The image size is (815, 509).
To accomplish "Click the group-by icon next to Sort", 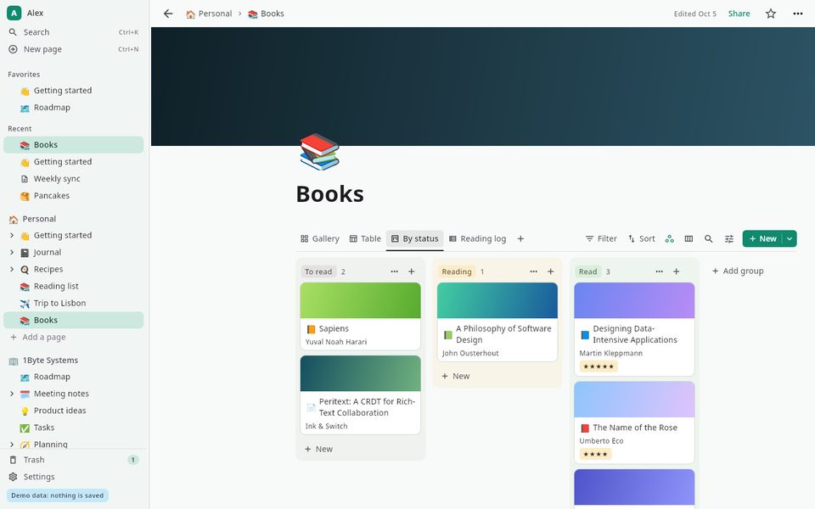I will [x=670, y=239].
